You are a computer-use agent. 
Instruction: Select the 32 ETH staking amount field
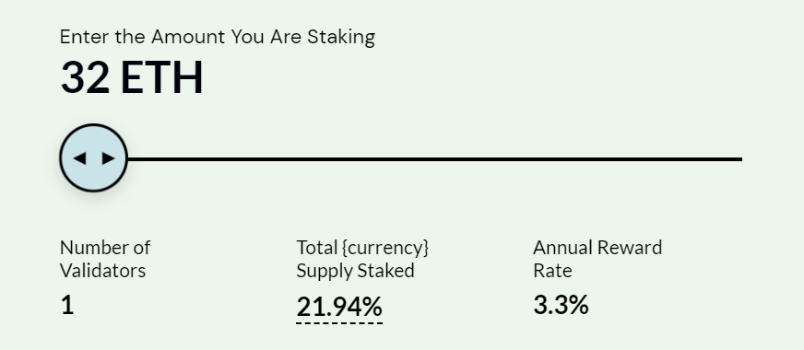coord(132,78)
